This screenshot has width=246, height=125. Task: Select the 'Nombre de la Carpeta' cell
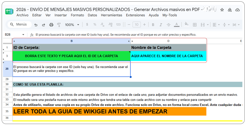coord(168,48)
